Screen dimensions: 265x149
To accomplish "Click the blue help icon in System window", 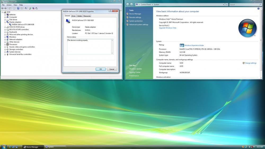I will point(258,9).
